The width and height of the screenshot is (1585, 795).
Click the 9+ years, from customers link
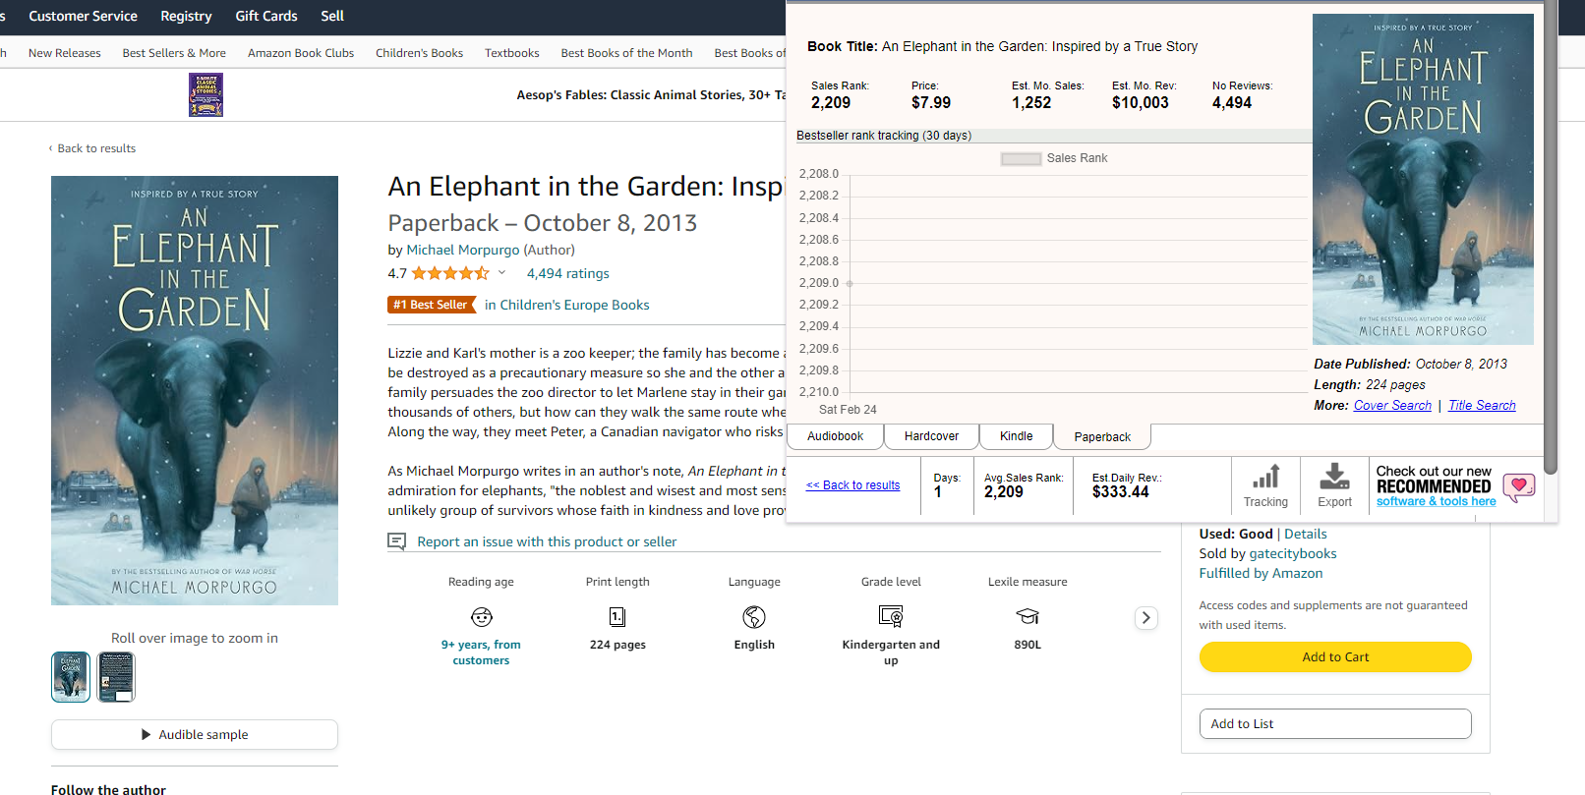pos(481,653)
